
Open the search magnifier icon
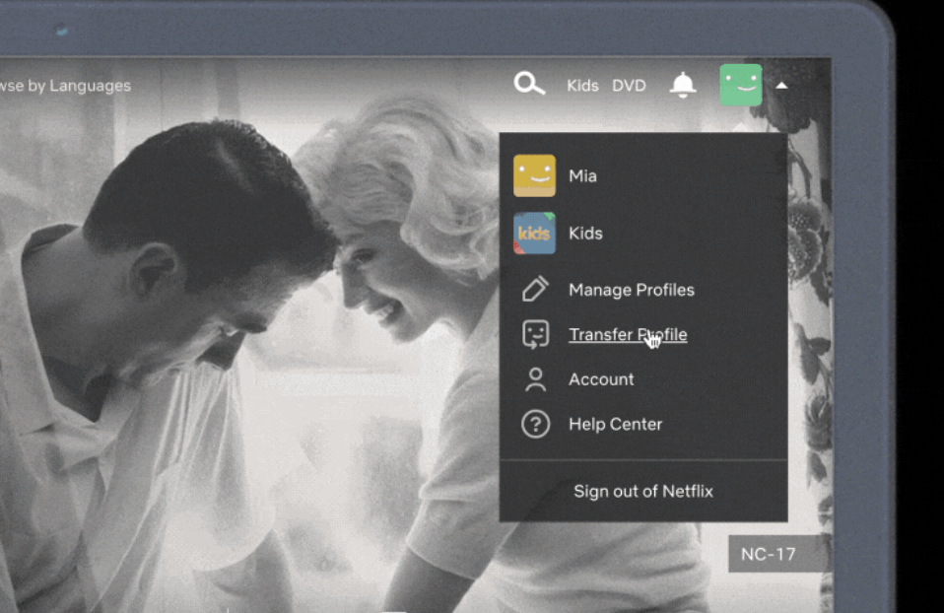pos(529,84)
